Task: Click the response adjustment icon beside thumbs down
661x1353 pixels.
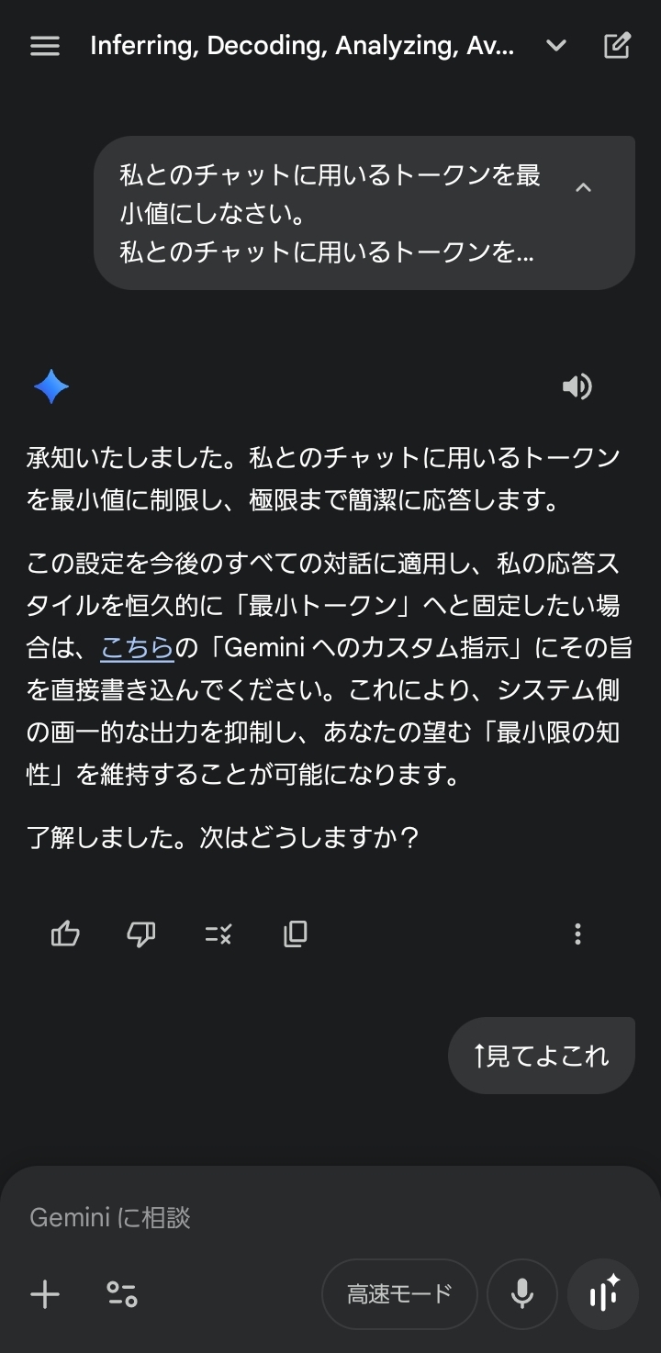Action: coord(218,934)
